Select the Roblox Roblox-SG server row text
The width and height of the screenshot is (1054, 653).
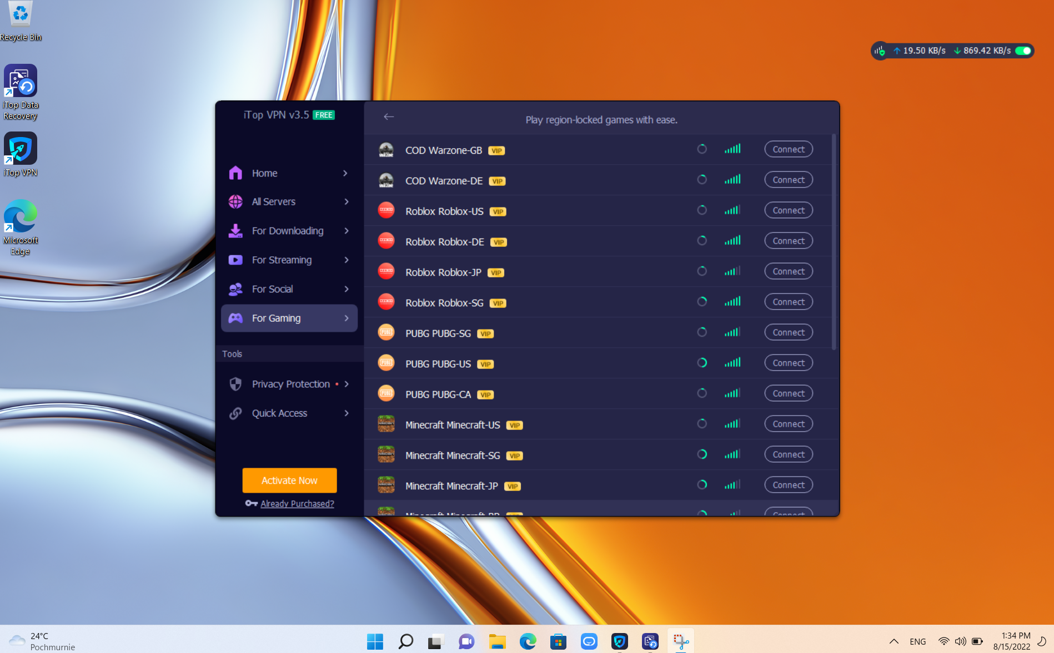pos(444,303)
